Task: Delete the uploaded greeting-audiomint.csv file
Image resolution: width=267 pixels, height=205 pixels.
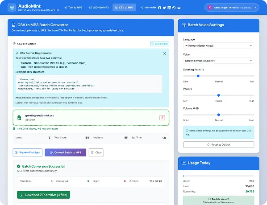Action: (x=162, y=118)
